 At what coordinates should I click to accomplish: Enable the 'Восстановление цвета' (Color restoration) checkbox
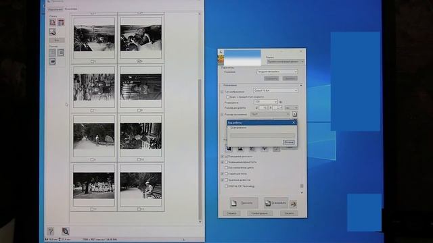pos(227,167)
